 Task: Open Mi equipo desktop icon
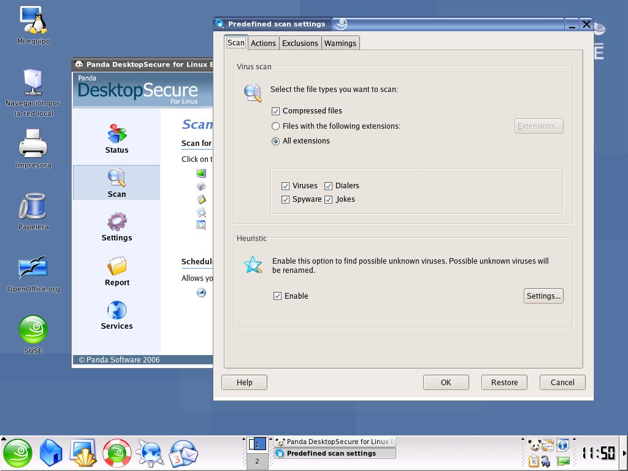[34, 25]
